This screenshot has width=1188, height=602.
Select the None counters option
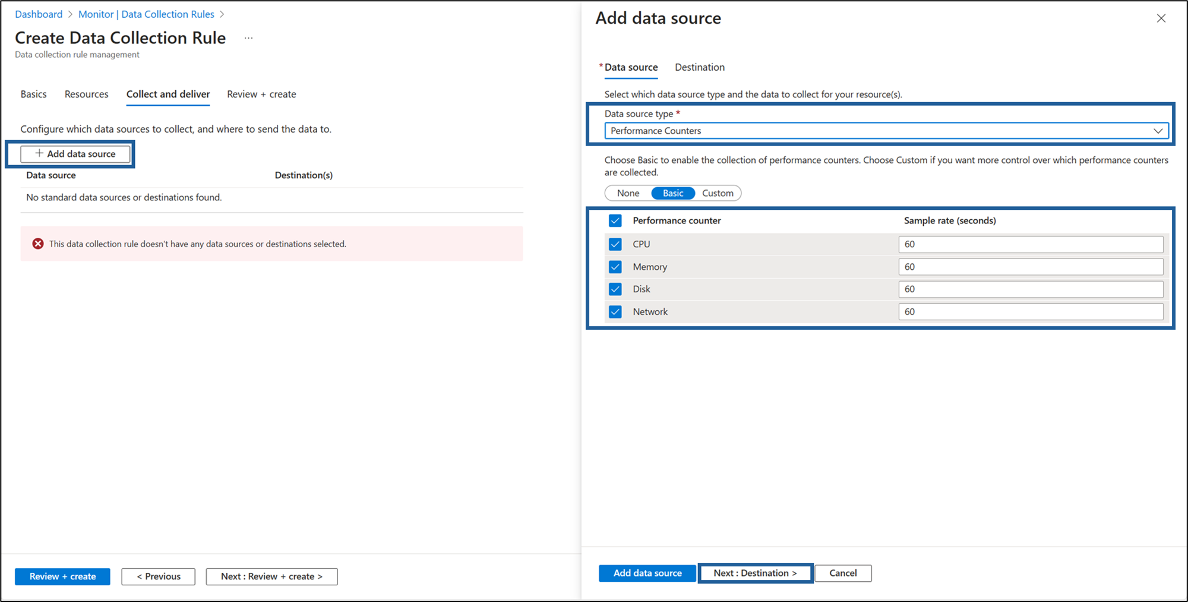[628, 193]
